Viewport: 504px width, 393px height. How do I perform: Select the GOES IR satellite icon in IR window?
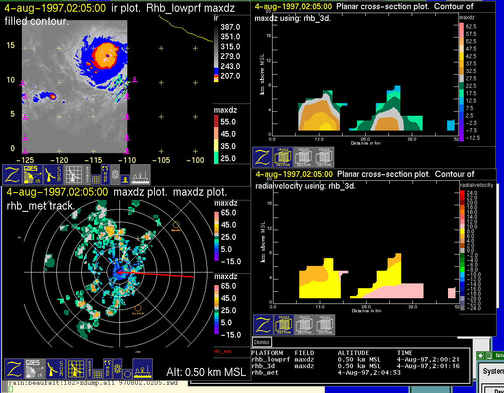point(33,175)
